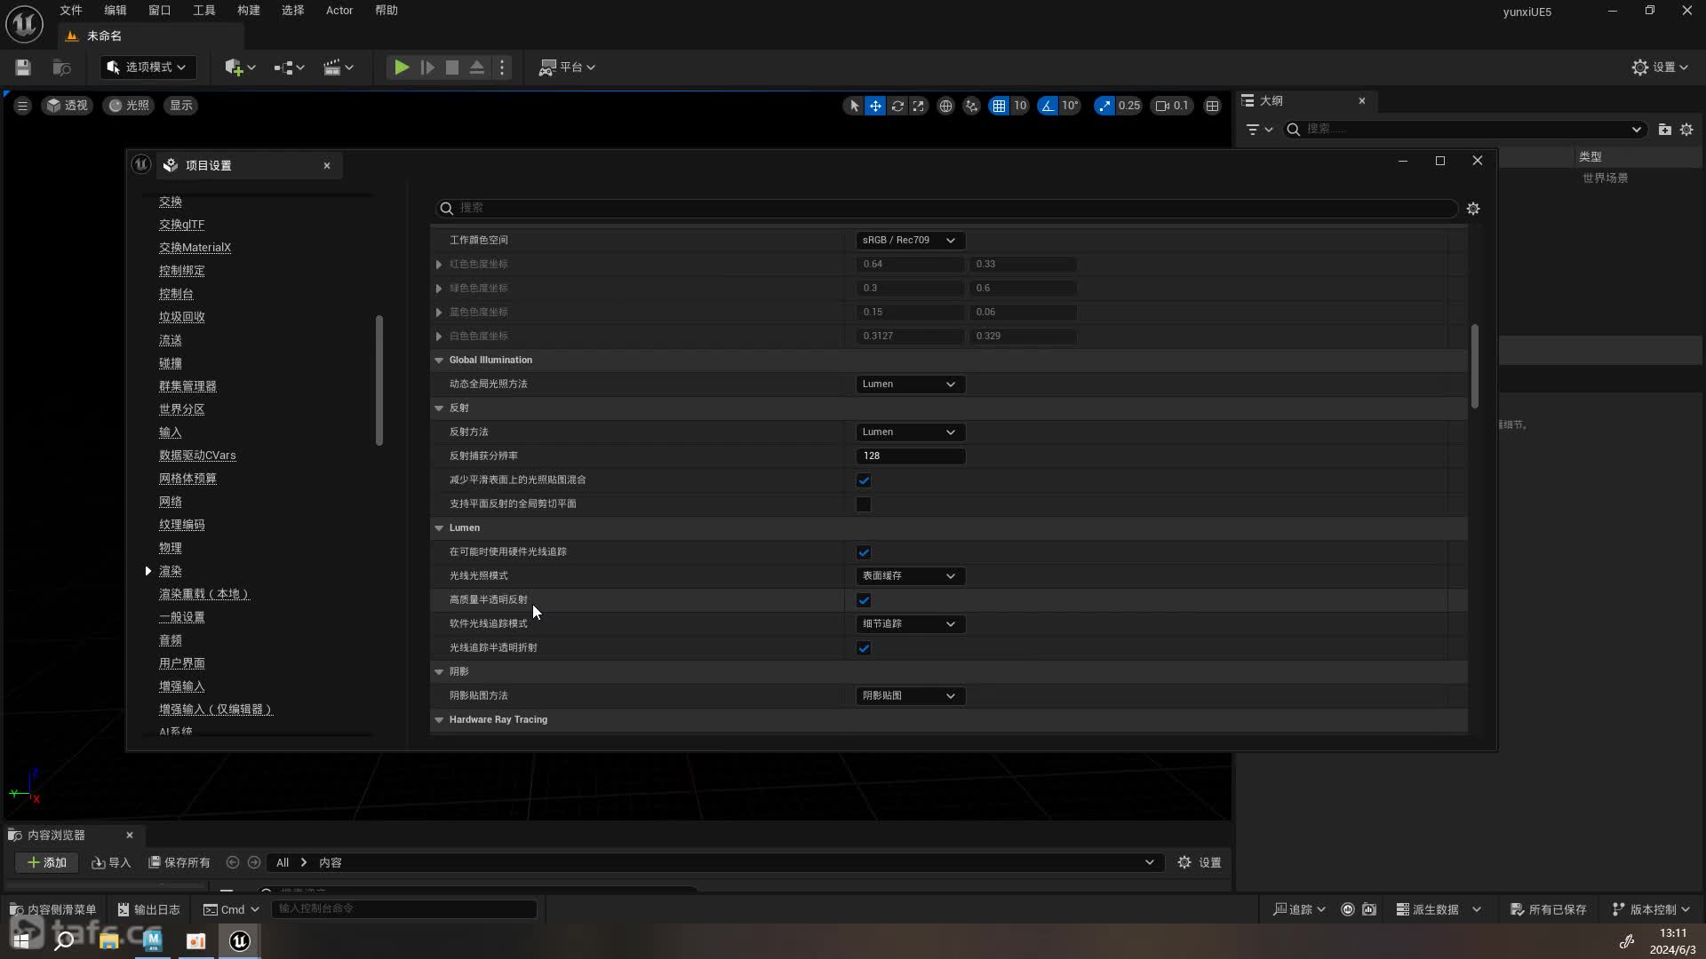The width and height of the screenshot is (1706, 959).
Task: Open the outliner settings gear icon
Action: coord(1686,130)
